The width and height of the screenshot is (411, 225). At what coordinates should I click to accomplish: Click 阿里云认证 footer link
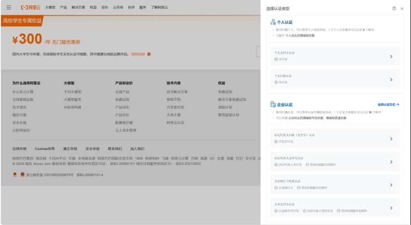175,123
